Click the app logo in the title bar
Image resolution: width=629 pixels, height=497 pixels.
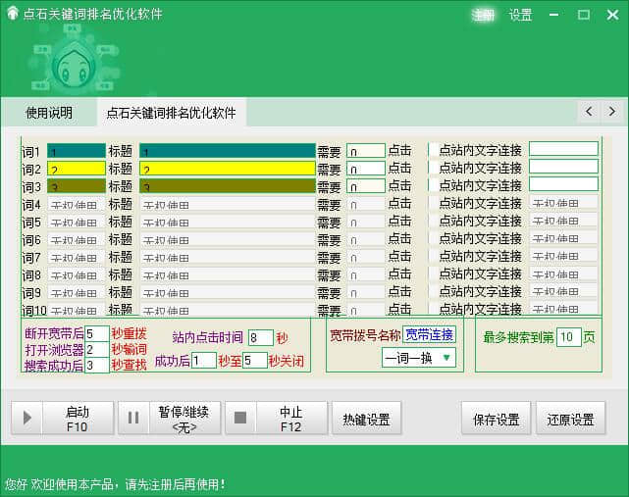pyautogui.click(x=12, y=15)
